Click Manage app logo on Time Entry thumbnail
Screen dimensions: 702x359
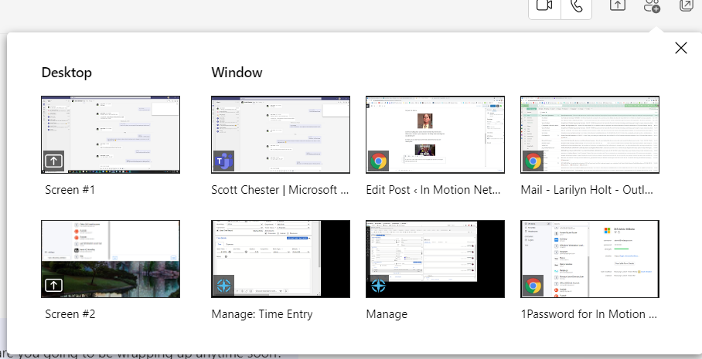(223, 285)
